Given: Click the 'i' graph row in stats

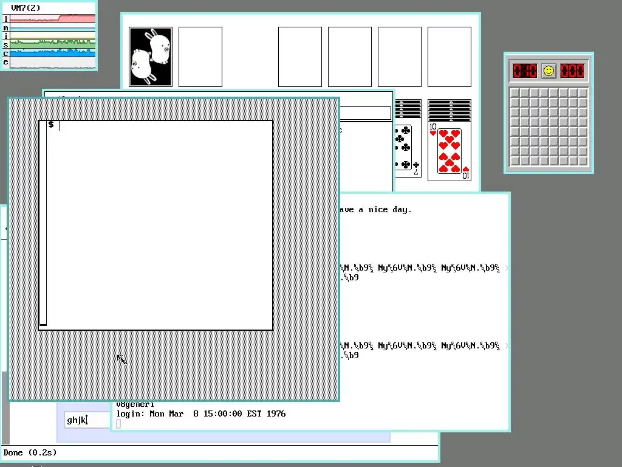Looking at the screenshot, I should pos(52,36).
